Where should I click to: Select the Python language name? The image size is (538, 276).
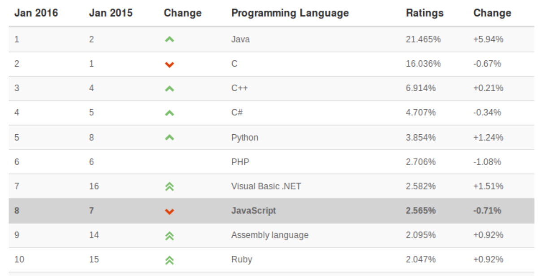[244, 137]
